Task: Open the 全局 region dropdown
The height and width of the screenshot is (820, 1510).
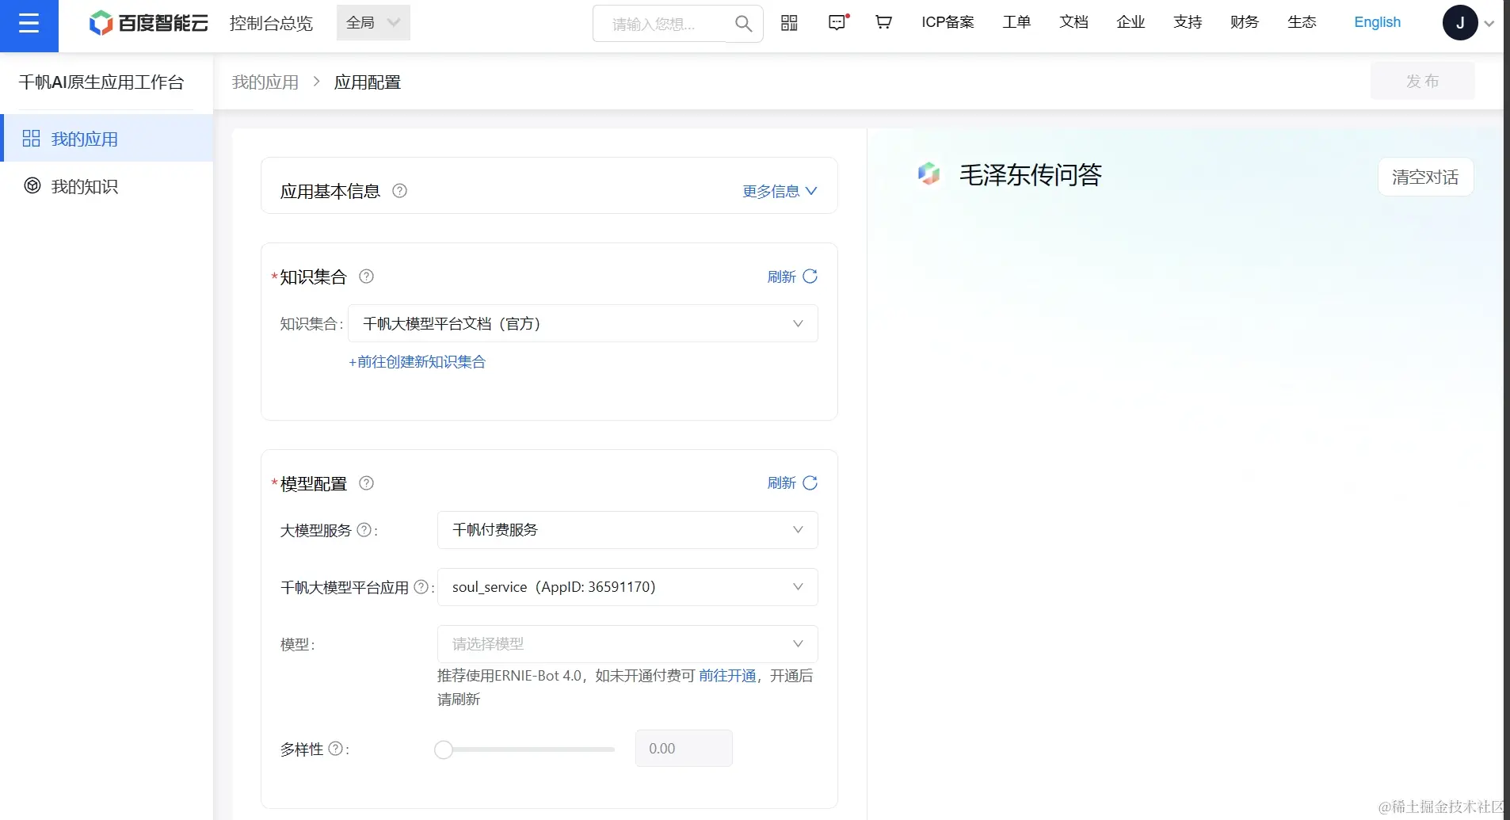Action: coord(373,23)
